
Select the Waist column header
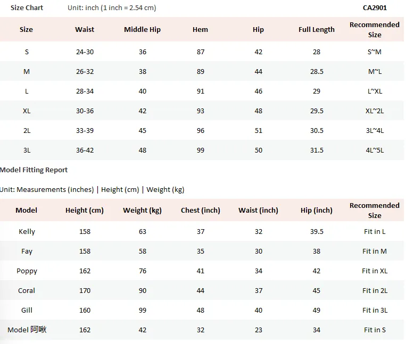pyautogui.click(x=85, y=29)
